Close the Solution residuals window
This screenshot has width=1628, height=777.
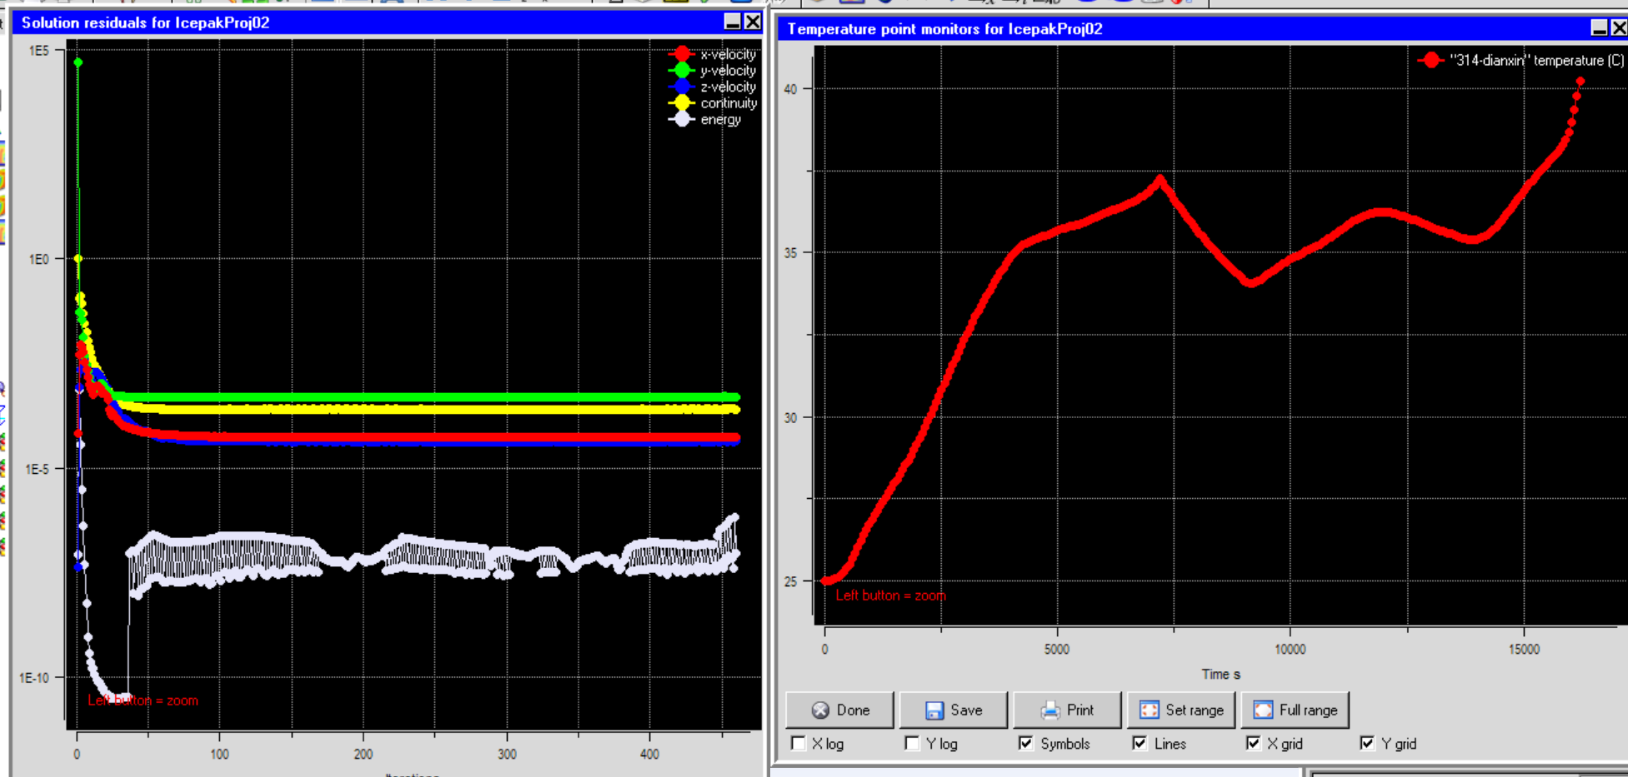(x=752, y=22)
